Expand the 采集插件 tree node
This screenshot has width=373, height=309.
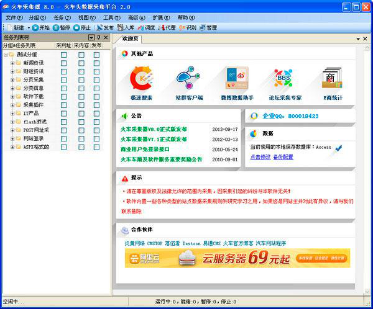(x=12, y=105)
